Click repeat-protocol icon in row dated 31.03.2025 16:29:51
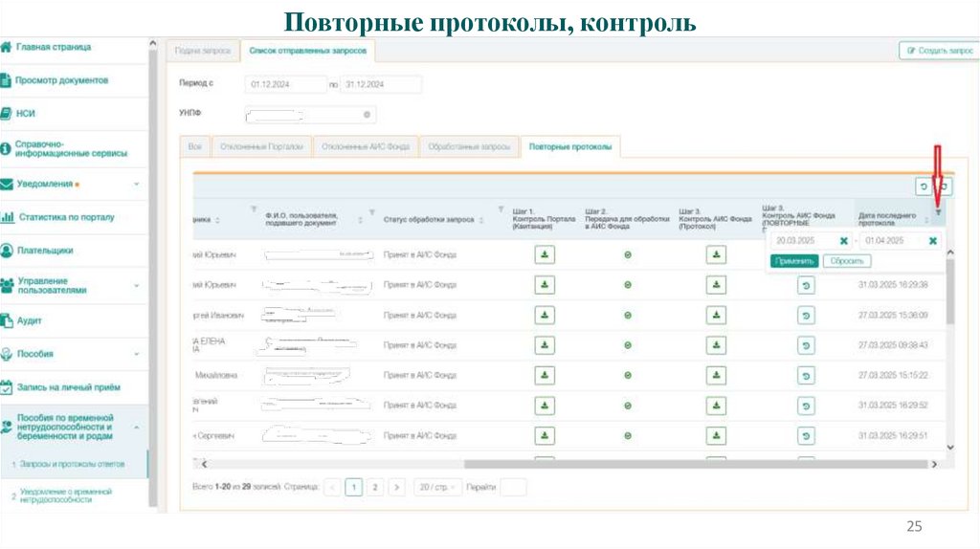 coord(806,436)
